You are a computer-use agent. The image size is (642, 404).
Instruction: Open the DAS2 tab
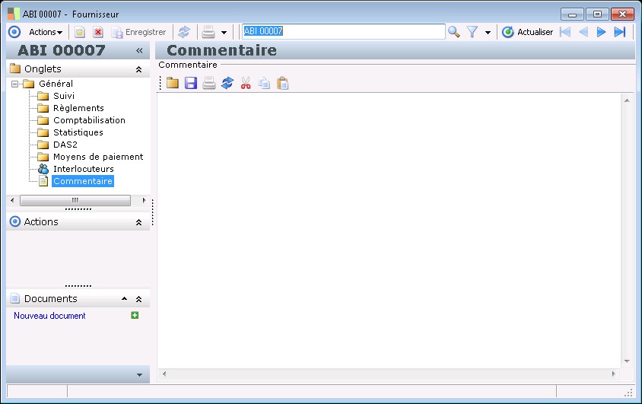(65, 145)
